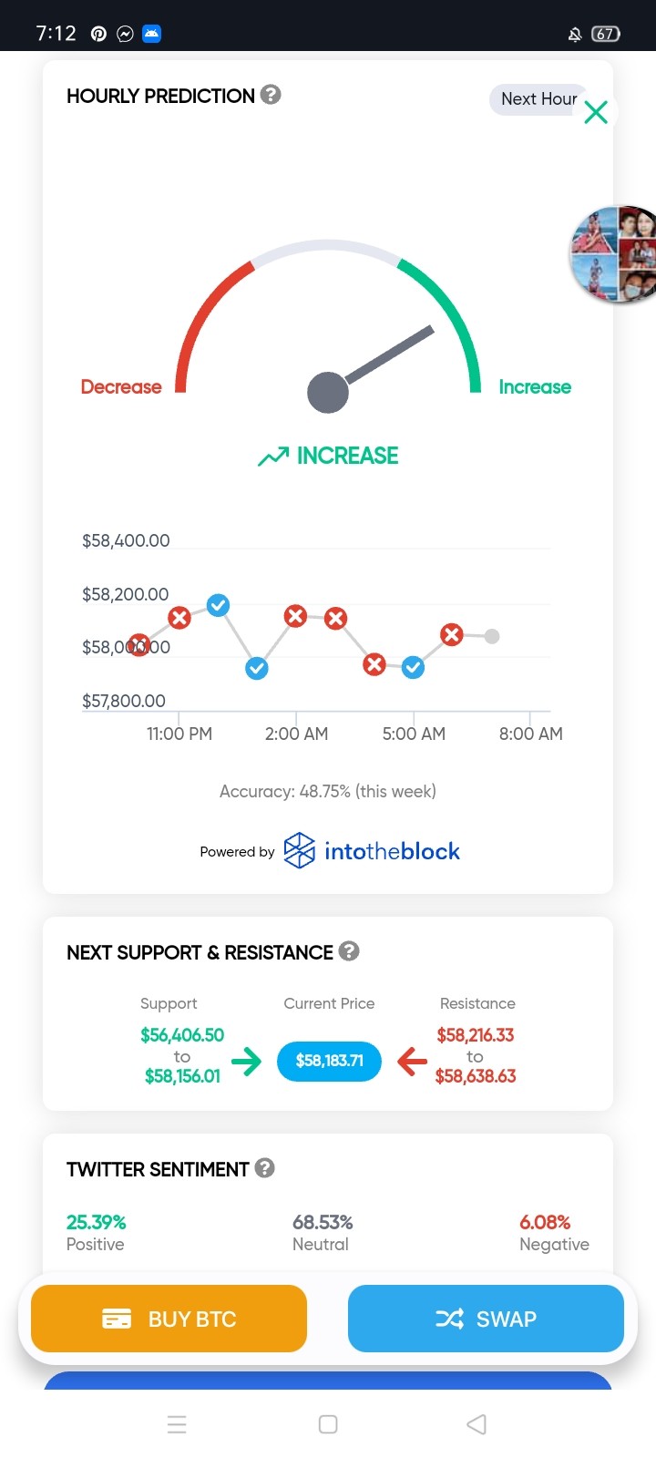Close the floating chat head with green X
This screenshot has width=656, height=1458.
(596, 113)
